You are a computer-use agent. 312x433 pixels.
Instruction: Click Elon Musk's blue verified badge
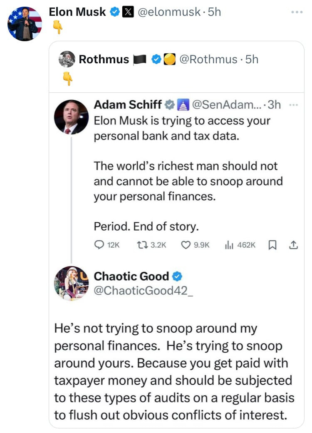click(x=114, y=12)
